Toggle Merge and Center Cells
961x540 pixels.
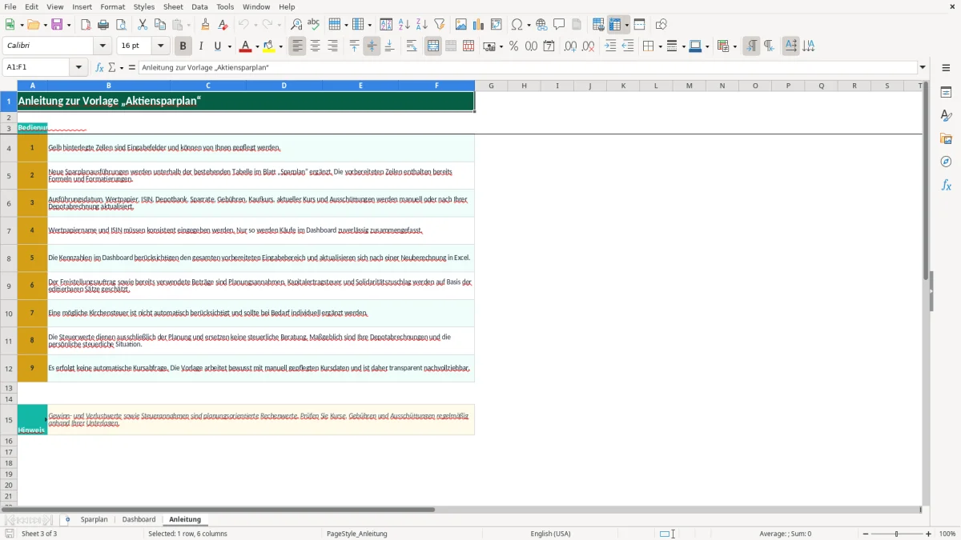tap(433, 46)
